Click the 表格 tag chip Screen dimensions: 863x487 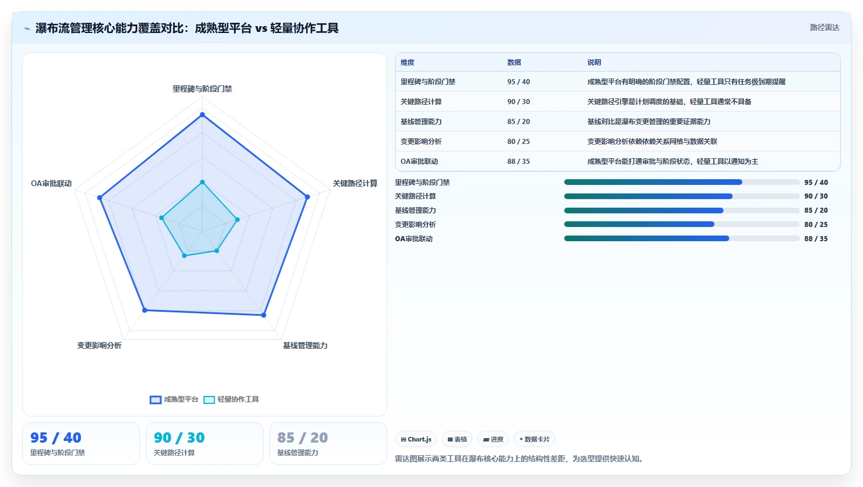(x=457, y=439)
